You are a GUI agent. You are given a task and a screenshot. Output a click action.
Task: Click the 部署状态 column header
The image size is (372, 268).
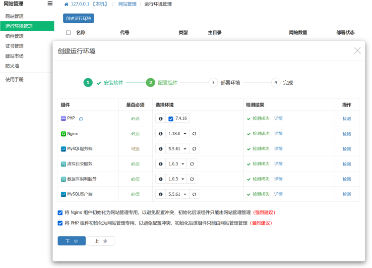[345, 33]
